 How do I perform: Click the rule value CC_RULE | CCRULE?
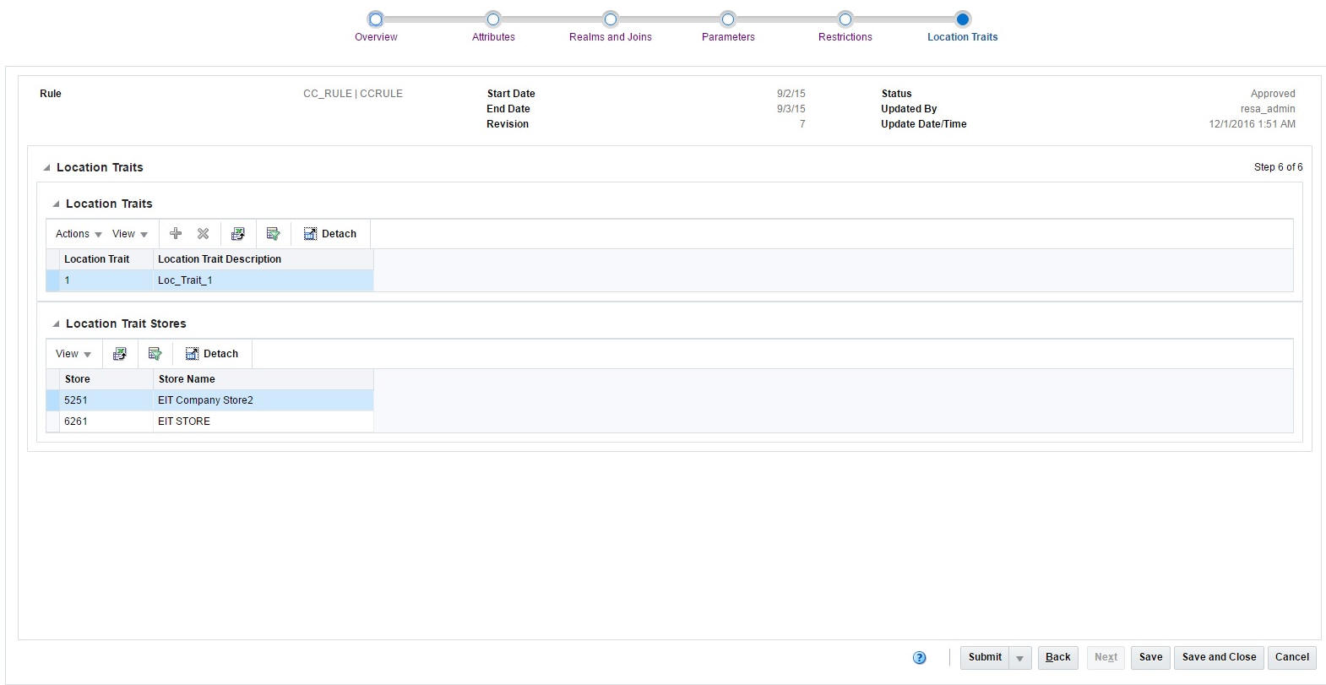click(x=353, y=94)
